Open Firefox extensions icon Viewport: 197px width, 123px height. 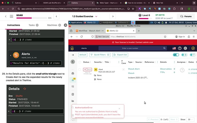[x=189, y=37]
